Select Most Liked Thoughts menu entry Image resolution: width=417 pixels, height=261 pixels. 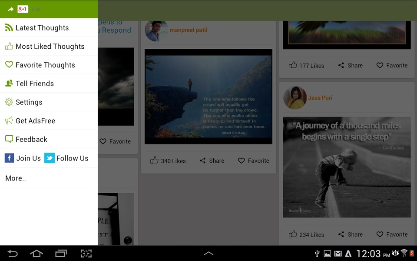(x=49, y=47)
